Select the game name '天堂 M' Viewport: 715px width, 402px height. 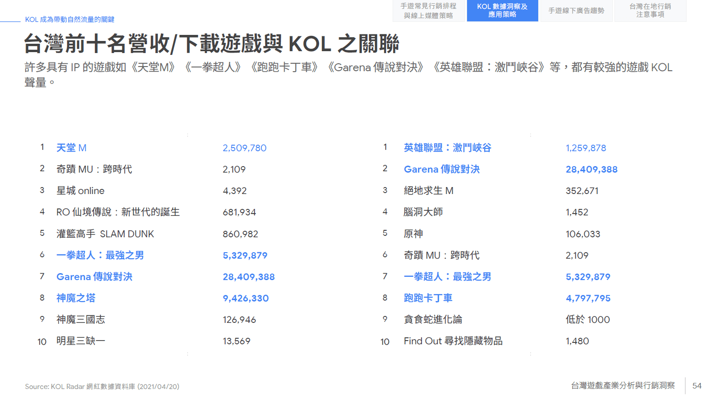pyautogui.click(x=71, y=148)
